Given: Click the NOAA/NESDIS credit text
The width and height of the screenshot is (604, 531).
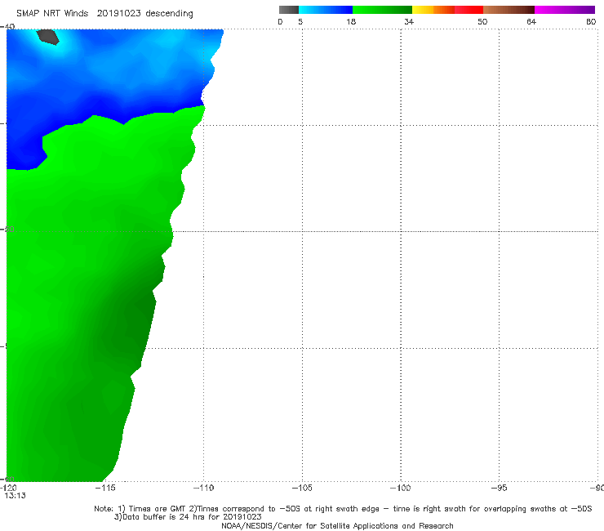Looking at the screenshot, I should 337,525.
